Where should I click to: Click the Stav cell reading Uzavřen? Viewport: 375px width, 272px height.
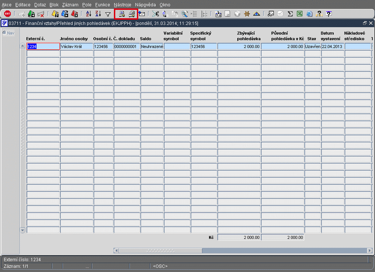pos(313,46)
